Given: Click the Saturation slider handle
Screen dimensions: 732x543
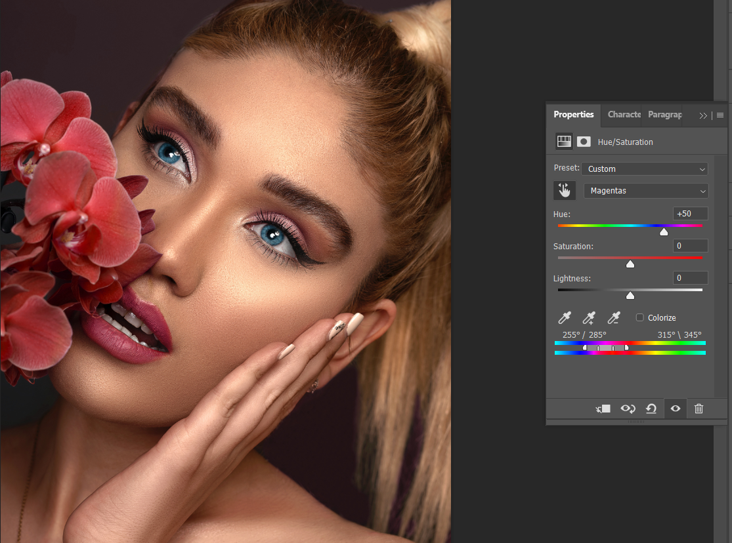Looking at the screenshot, I should (630, 264).
